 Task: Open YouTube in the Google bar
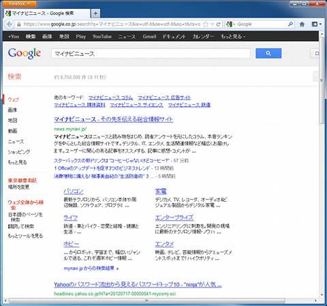point(102,36)
